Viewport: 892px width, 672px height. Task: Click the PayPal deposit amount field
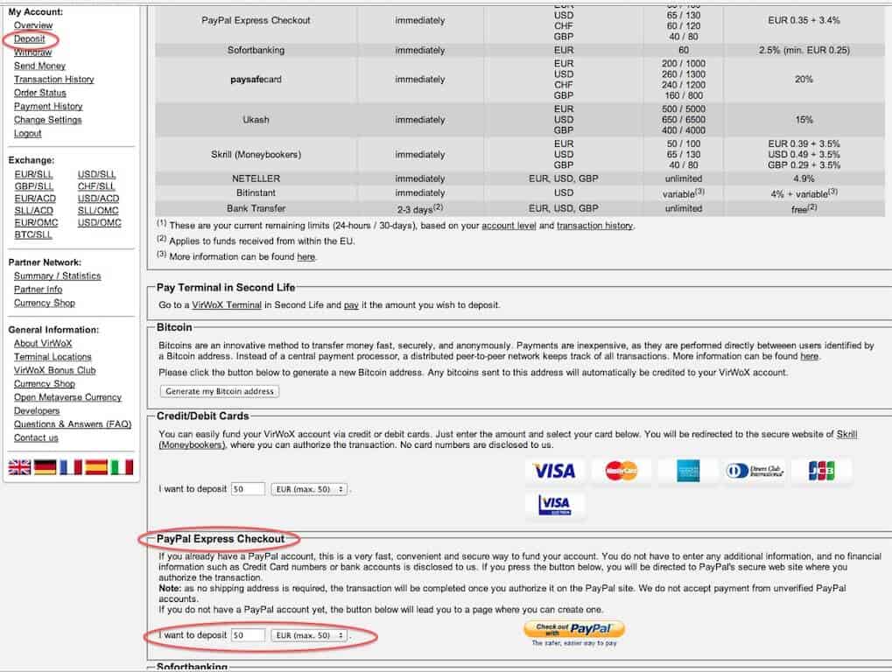pos(248,635)
